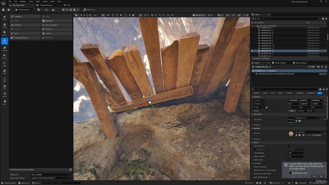Viewport: 329px width, 185px height.
Task: Activate the Pattern modeling tool
Action: (x=57, y=33)
